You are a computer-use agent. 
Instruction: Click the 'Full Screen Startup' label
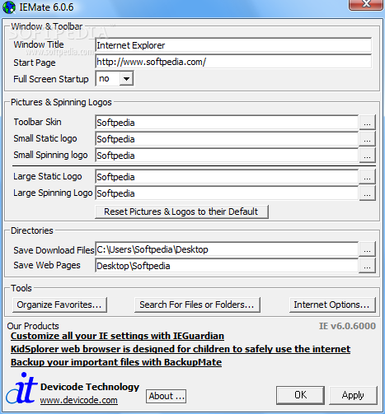(x=51, y=79)
